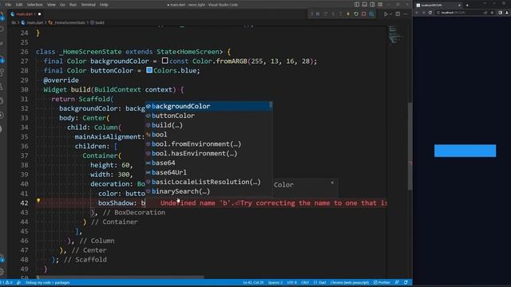
Task: Split the editor to the right
Action: click(x=398, y=14)
